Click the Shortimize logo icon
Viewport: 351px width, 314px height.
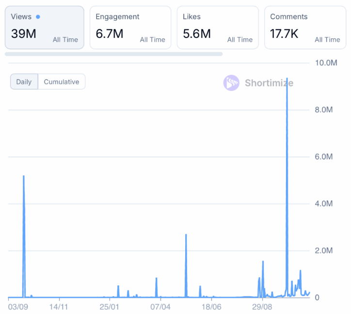pyautogui.click(x=231, y=83)
